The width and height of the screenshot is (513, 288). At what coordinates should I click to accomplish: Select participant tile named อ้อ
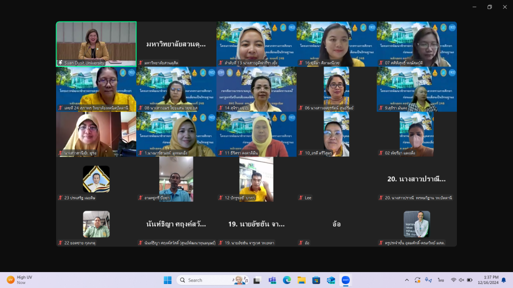click(337, 224)
